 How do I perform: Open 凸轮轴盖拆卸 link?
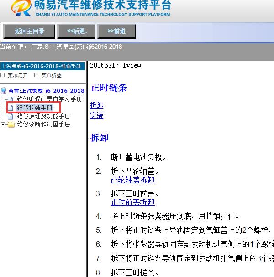click(133, 180)
